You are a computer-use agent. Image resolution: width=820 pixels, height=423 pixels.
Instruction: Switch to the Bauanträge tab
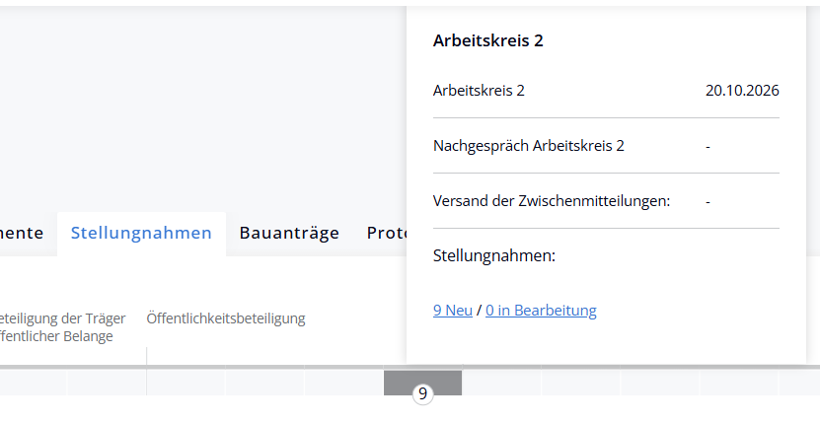289,233
